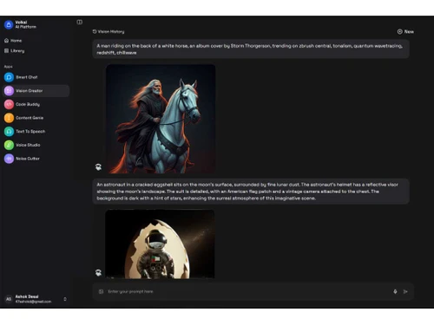Viewport: 434px width, 325px height.
Task: Click the Vision History clock icon
Action: tap(95, 31)
